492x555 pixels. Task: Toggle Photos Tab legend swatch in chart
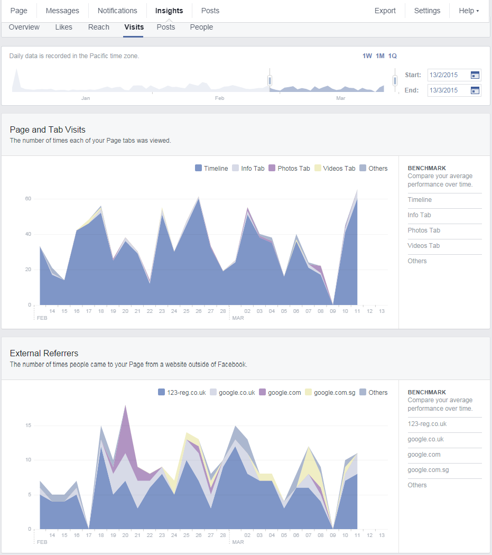tap(272, 168)
